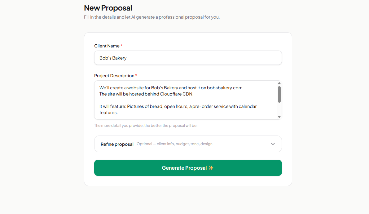This screenshot has width=369, height=214.
Task: Click the word Cloudflare in the description
Action: coord(171,94)
